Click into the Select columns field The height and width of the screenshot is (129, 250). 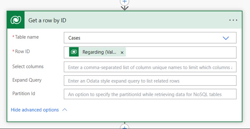pyautogui.click(x=150, y=67)
